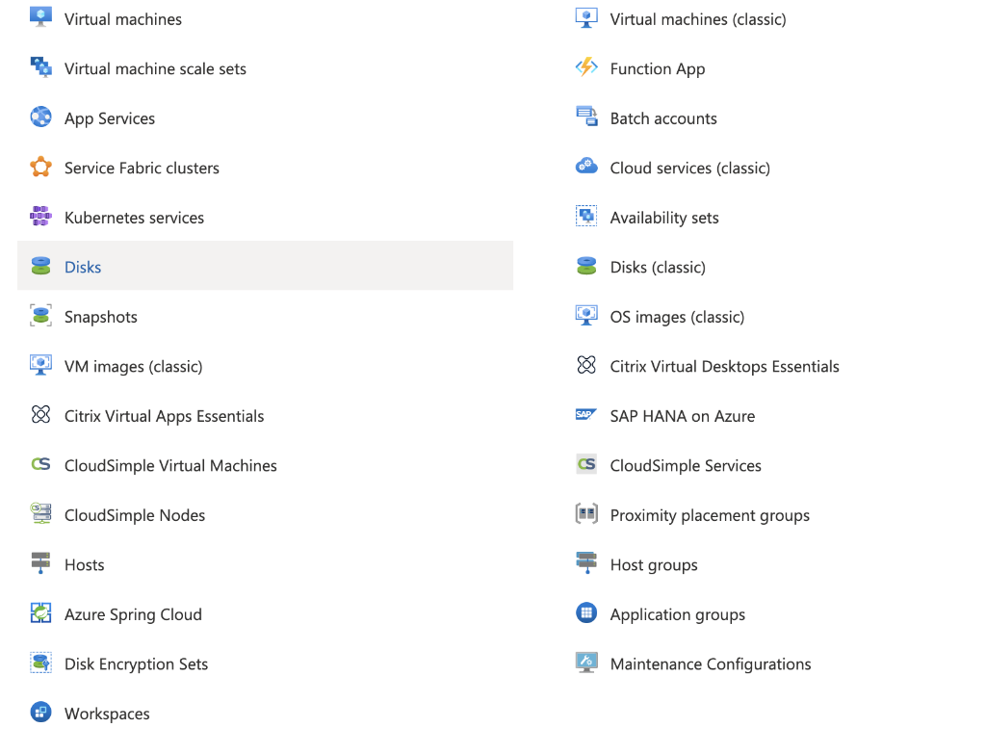Viewport: 986px width, 754px height.
Task: Open CloudSimple Services link
Action: tap(686, 466)
